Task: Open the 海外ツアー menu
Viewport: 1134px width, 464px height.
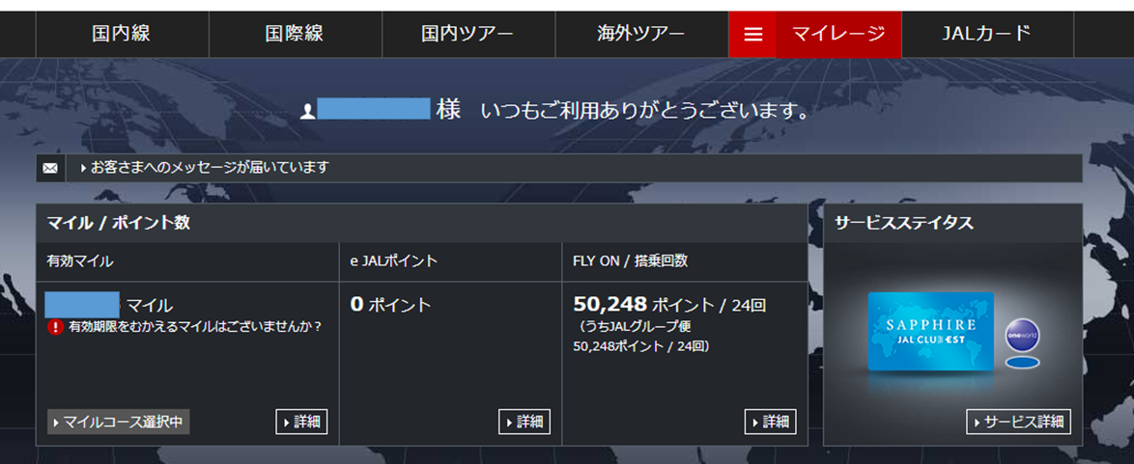Action: click(x=641, y=34)
